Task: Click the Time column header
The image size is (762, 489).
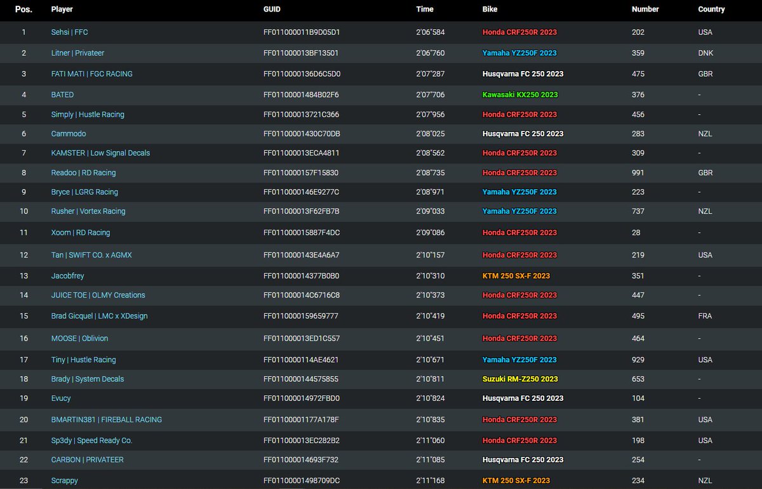Action: click(x=425, y=10)
